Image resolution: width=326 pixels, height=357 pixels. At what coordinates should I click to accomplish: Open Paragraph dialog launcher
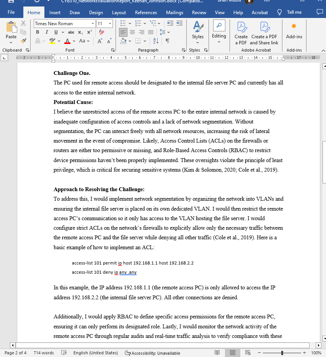[184, 50]
